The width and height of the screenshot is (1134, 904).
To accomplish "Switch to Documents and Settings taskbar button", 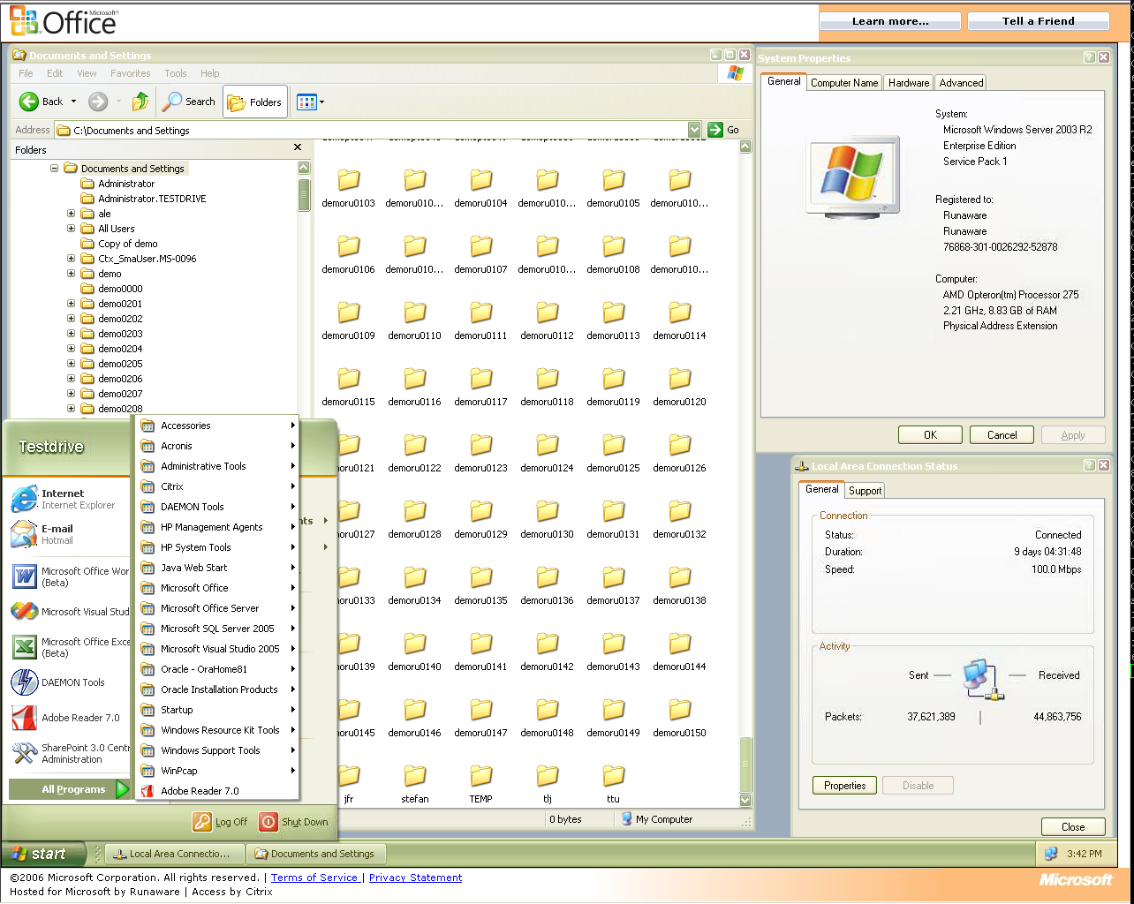I will pyautogui.click(x=317, y=854).
